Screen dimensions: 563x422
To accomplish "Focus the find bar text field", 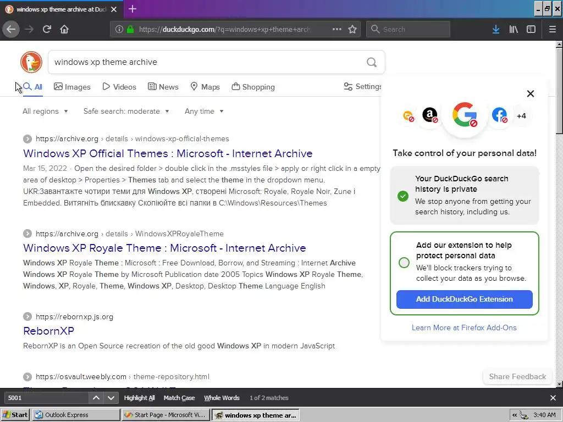I will [46, 398].
